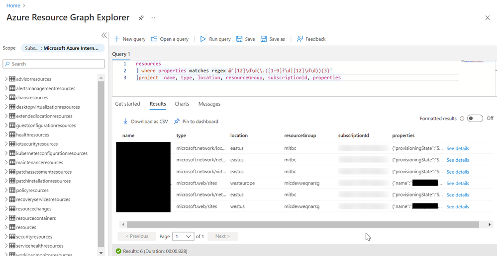This screenshot has height=256, width=497.
Task: Click the Save disk icon
Action: 239,39
